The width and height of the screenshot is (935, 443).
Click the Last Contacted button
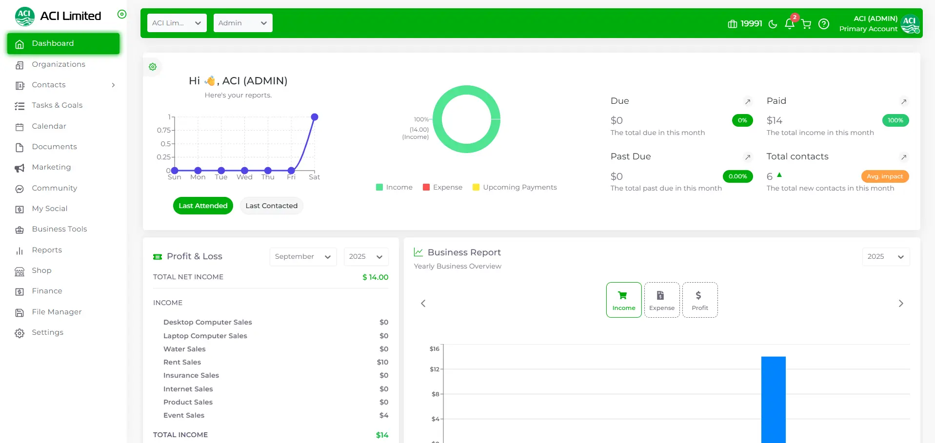(271, 206)
